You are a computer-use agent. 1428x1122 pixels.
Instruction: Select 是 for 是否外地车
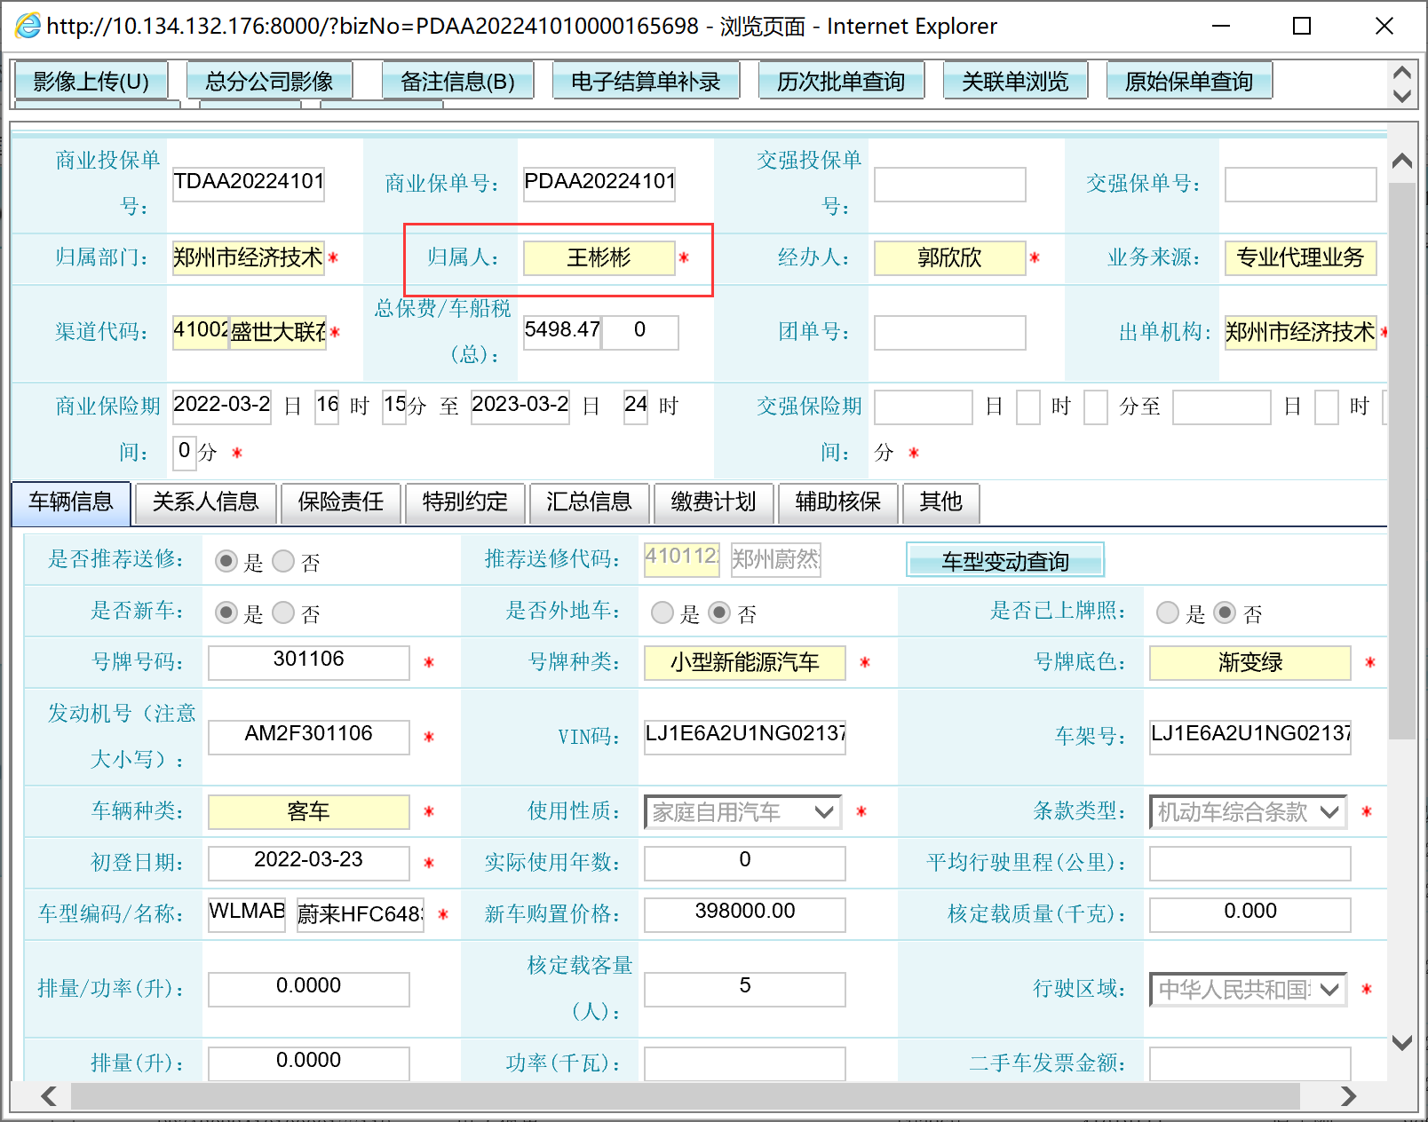662,612
